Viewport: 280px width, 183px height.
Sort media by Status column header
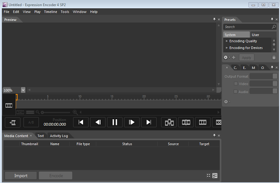click(127, 144)
